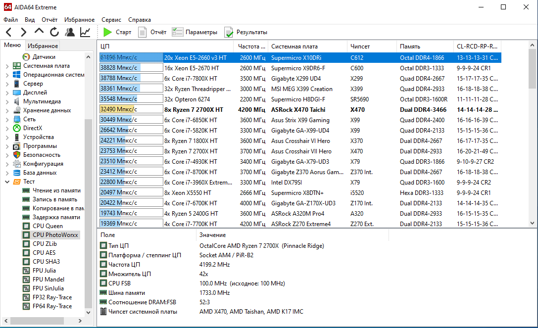Select Чтение из памяти test
This screenshot has width=538, height=328.
(56, 190)
